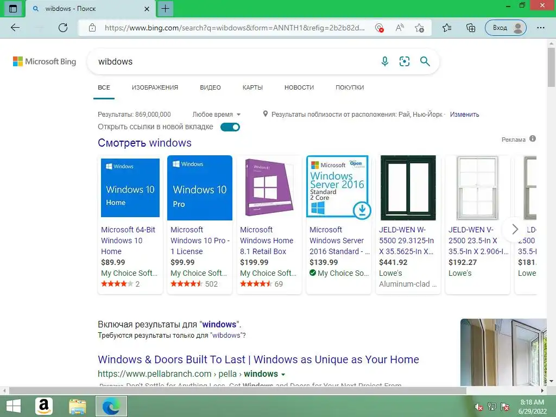Image resolution: width=556 pixels, height=417 pixels.
Task: Sign in with Вход button
Action: [x=506, y=28]
